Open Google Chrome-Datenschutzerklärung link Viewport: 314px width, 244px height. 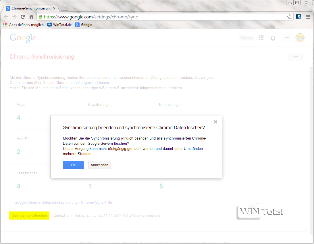coord(46,202)
